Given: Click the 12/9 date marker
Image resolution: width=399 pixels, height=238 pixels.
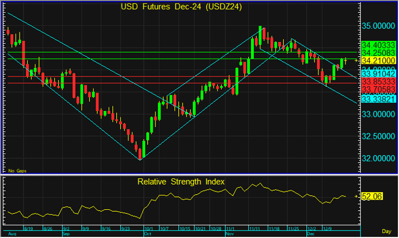Looking at the screenshot, I should tap(328, 229).
